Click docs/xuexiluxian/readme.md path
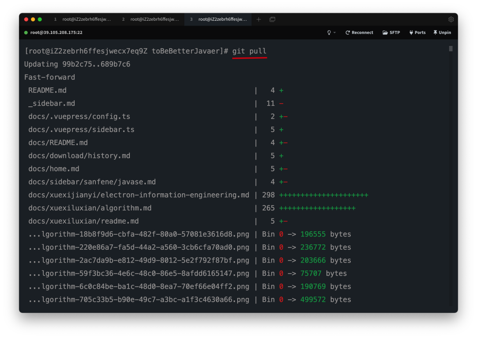Viewport: 477px width, 338px height. 83,221
